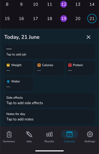Viewport: 99px width, 154px height.
Task: Tap to add jab entry
Action: (49, 52)
